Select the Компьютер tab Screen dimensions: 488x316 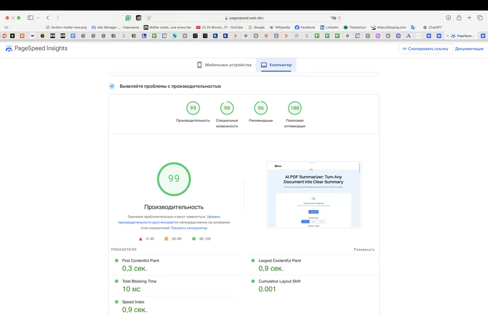tap(276, 65)
